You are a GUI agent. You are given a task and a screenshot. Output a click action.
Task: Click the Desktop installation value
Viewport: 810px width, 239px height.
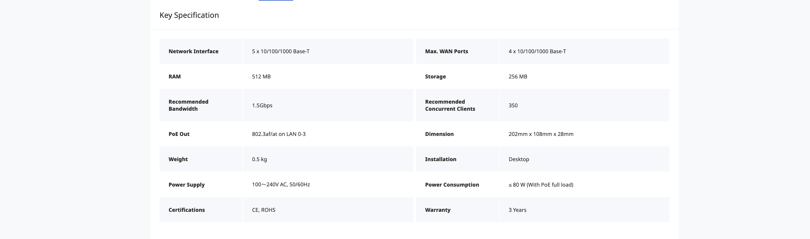(x=518, y=159)
